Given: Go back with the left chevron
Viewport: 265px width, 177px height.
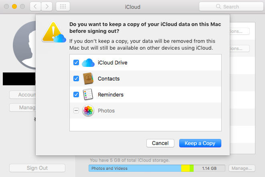Looking at the screenshot, I should [36, 7].
